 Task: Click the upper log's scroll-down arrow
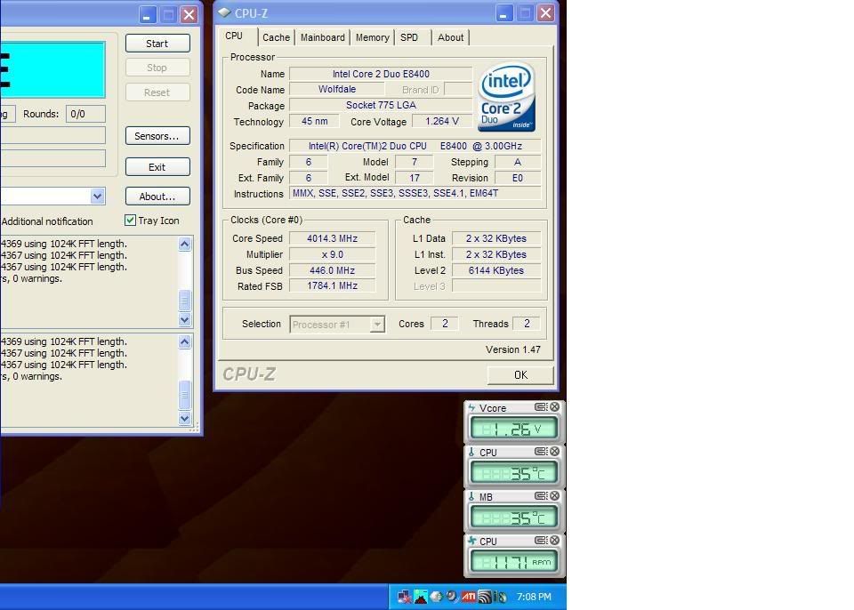pyautogui.click(x=185, y=319)
